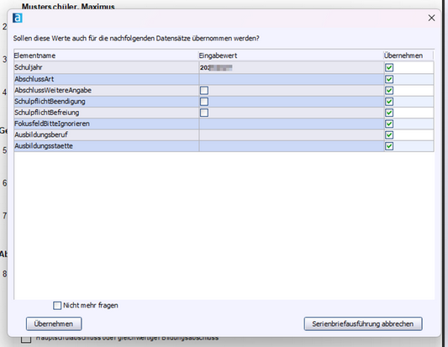Select the AbschlussArt element name cell
The width and height of the screenshot is (448, 347).
106,79
